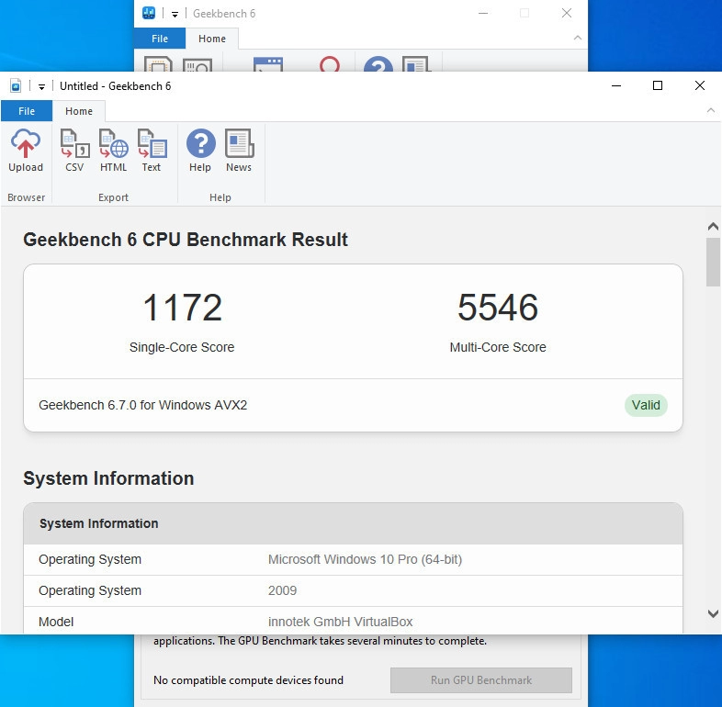This screenshot has width=722, height=707.
Task: Minimize the Untitled - Geekbench 6 window
Action: (x=616, y=85)
